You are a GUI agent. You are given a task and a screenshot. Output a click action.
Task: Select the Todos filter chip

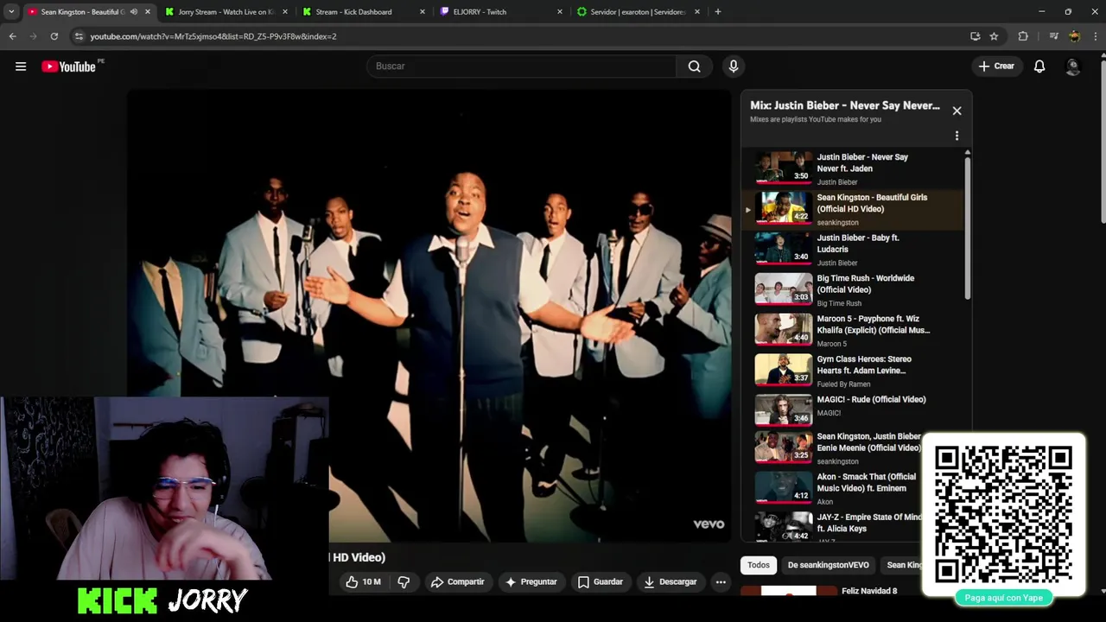759,565
